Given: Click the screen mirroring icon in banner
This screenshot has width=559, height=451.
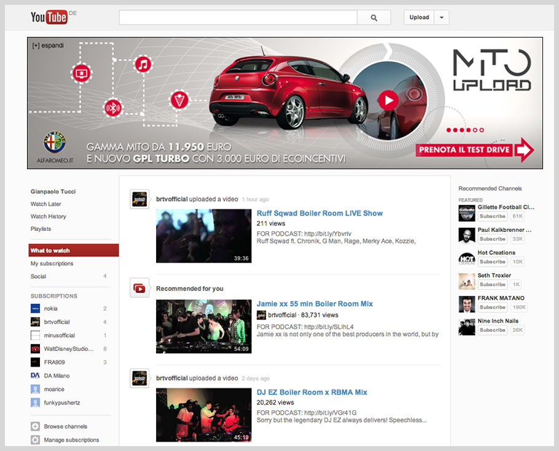Looking at the screenshot, I should [82, 73].
